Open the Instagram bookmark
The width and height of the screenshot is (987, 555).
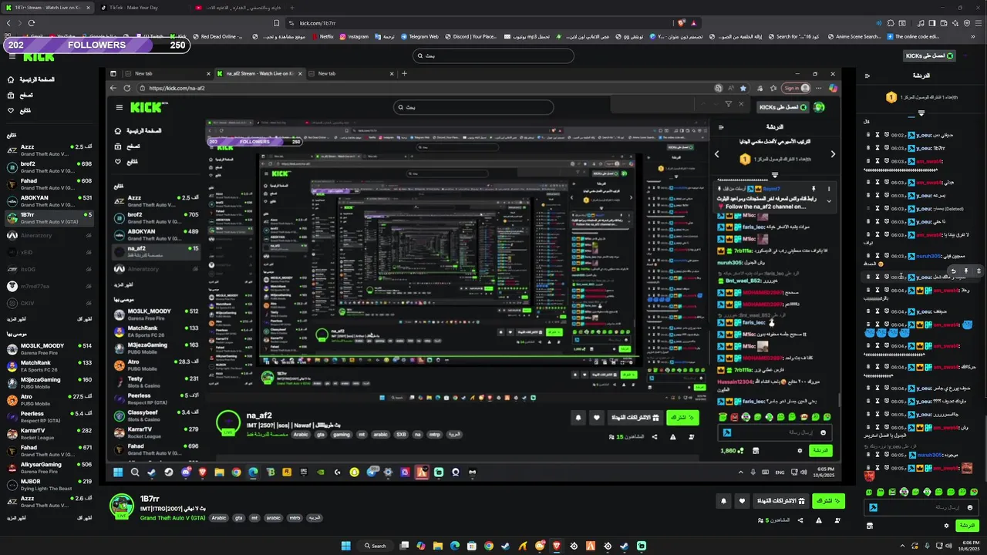(x=353, y=36)
